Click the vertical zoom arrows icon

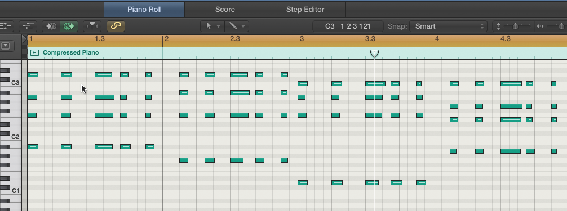498,26
